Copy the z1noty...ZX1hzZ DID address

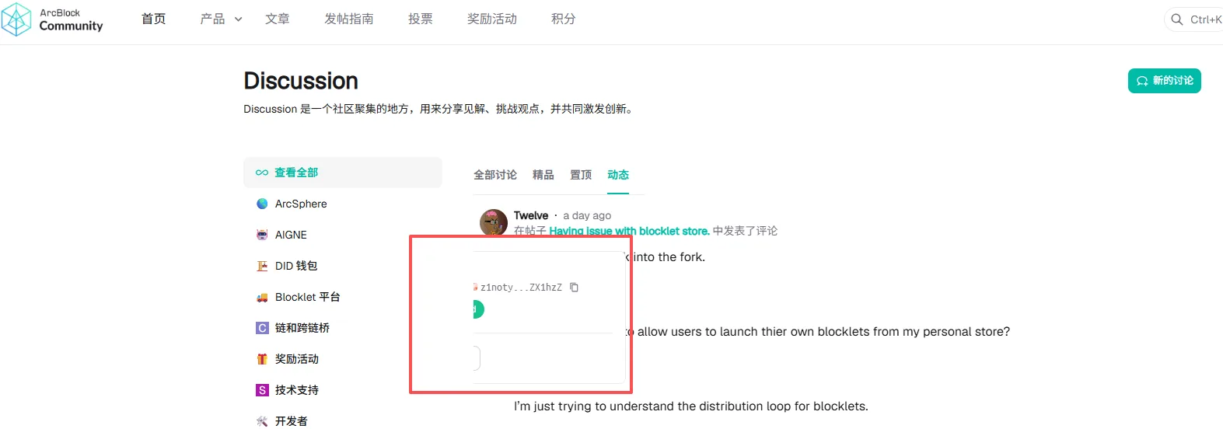pos(574,288)
